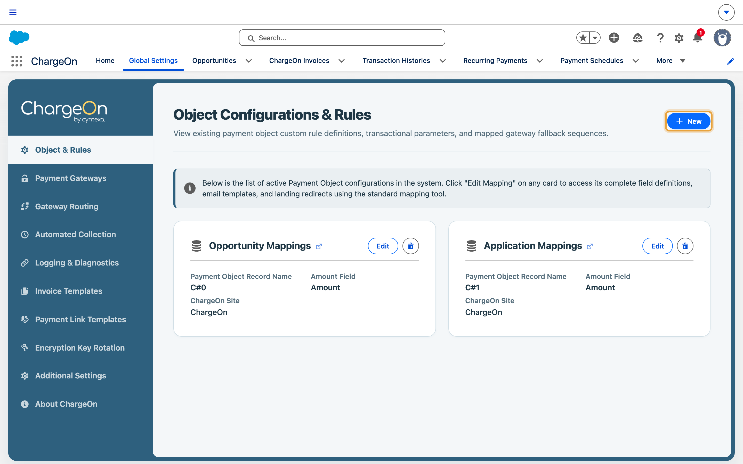Image resolution: width=743 pixels, height=464 pixels.
Task: Go to the Home tab
Action: coord(105,61)
